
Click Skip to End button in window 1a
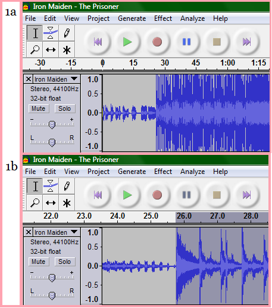246,42
